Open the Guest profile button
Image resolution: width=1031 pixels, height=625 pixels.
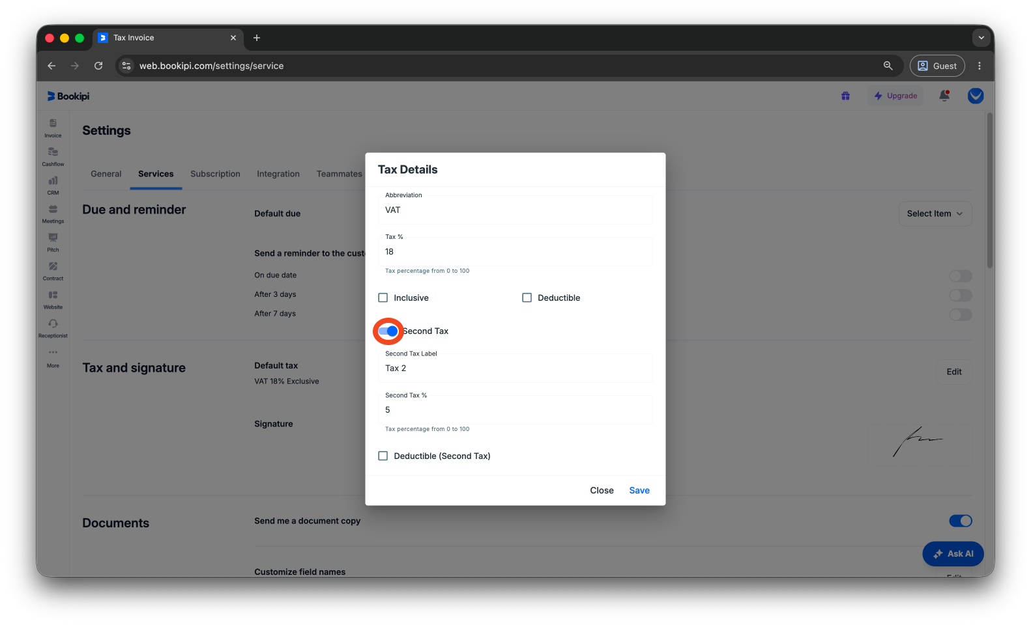coord(937,66)
